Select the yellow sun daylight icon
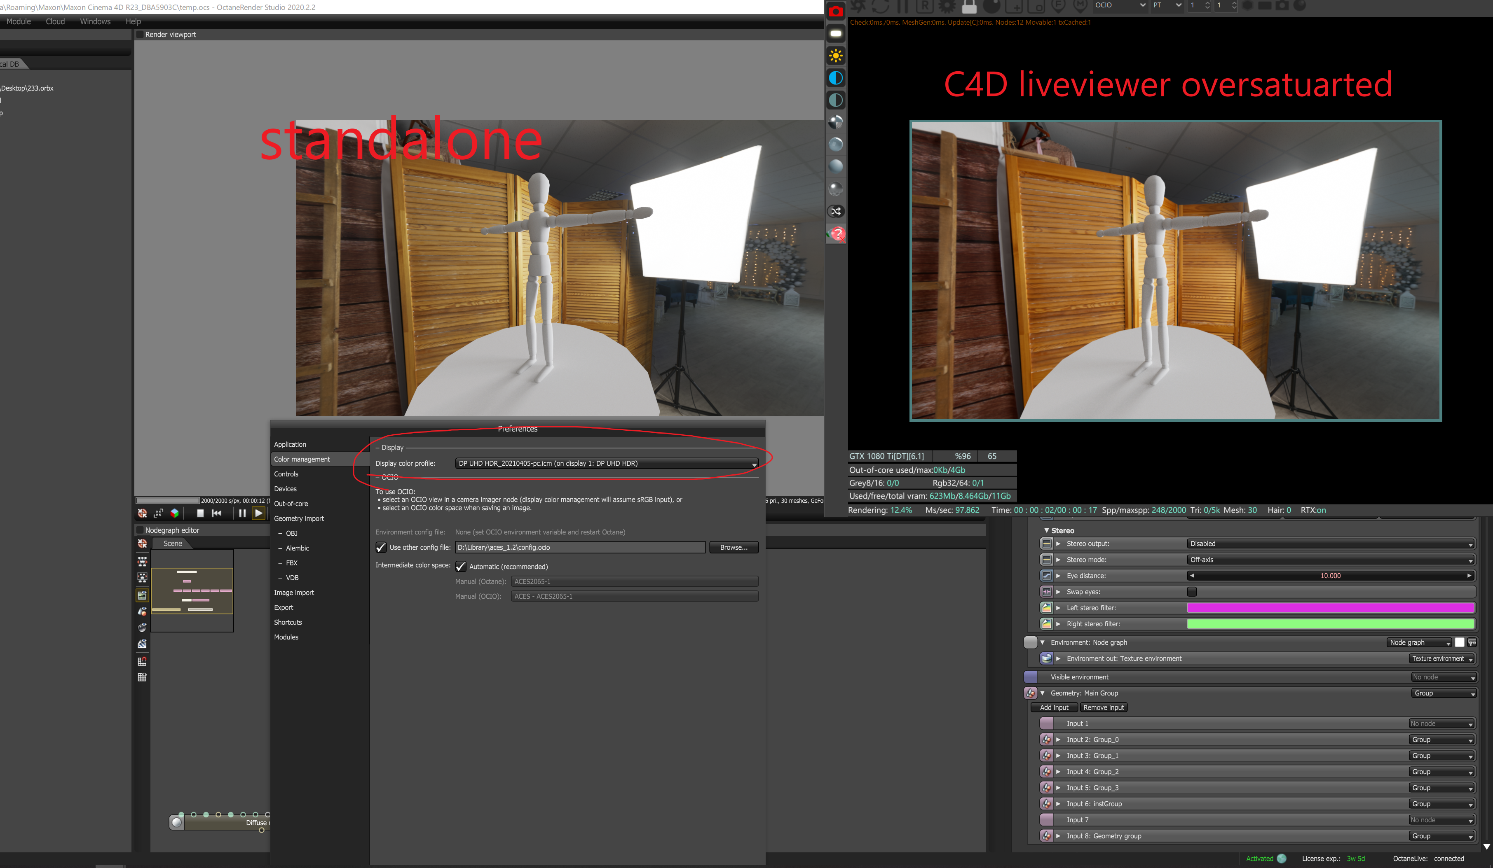The image size is (1493, 868). pyautogui.click(x=835, y=56)
